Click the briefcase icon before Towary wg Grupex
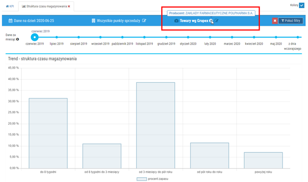308x182 pixels. [x=176, y=21]
